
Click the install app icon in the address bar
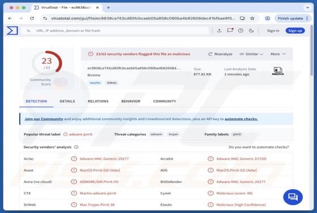tap(242, 18)
